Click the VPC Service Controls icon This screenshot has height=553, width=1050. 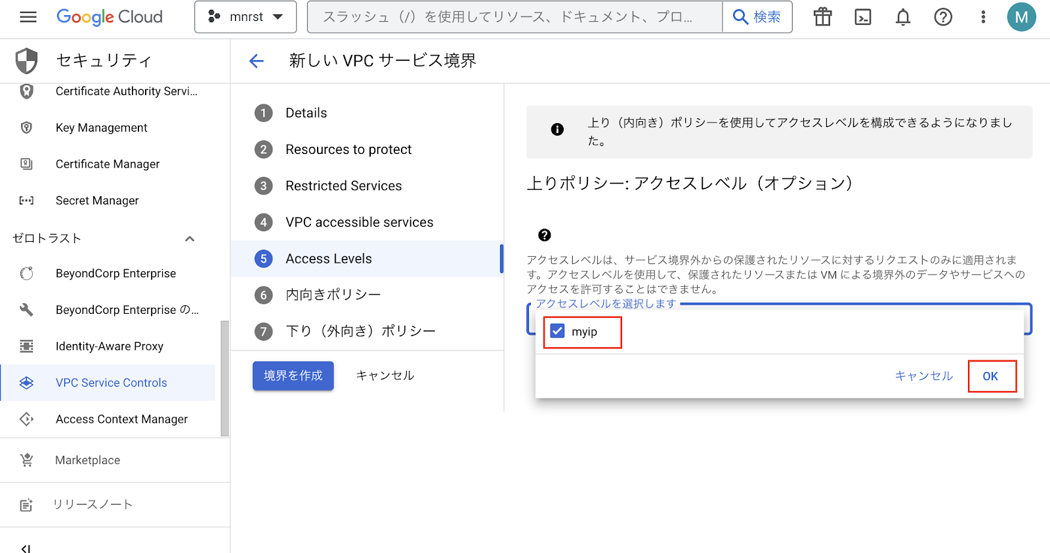point(26,383)
